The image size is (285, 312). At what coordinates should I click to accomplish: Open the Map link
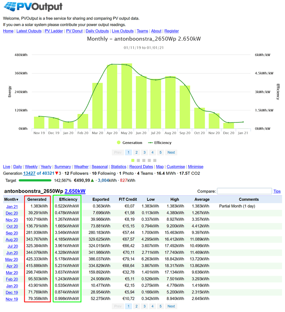160,167
